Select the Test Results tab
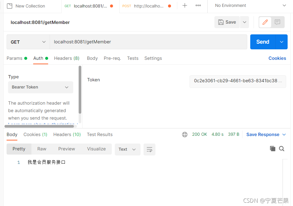Viewport: 293px width, 206px height. click(x=100, y=135)
